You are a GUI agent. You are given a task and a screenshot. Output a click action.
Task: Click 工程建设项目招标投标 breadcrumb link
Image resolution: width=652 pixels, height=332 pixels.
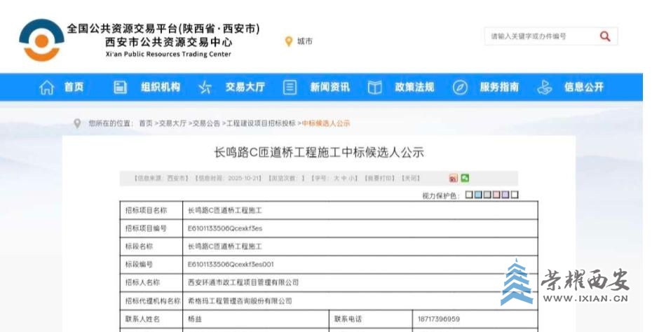(x=261, y=123)
